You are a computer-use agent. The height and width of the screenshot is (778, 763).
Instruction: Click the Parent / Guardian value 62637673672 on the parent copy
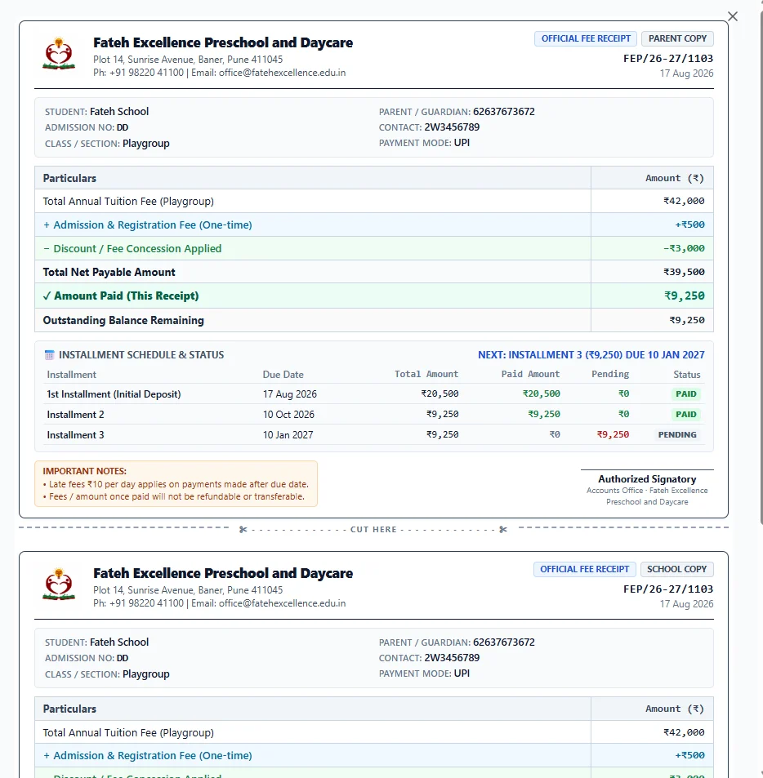coord(504,112)
